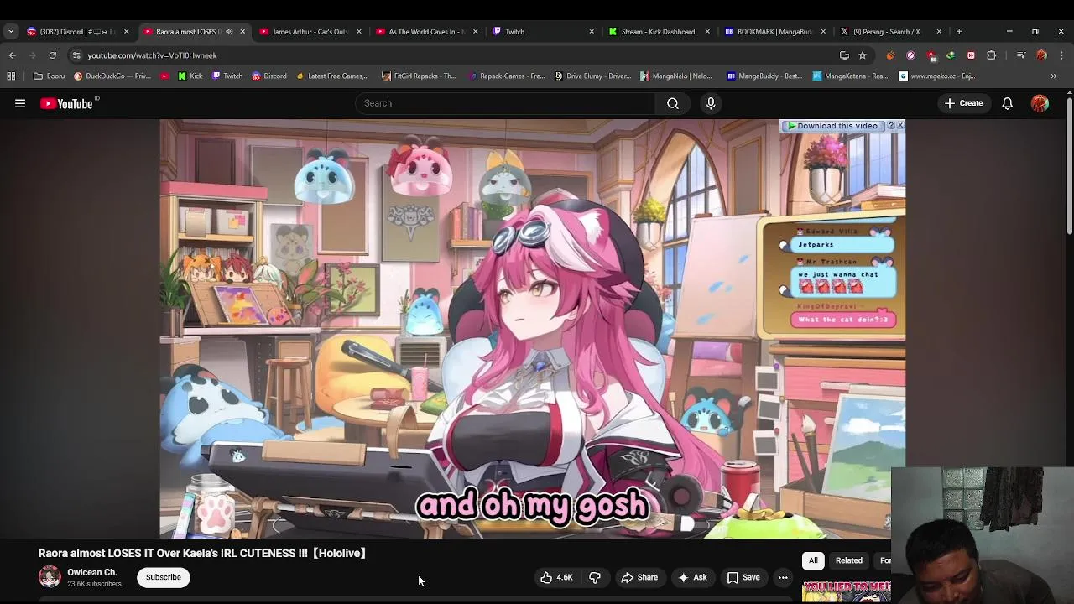Screen dimensions: 1074x604
Task: Close the Raora almost LOSES IT tab
Action: (x=242, y=31)
